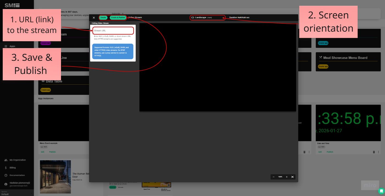The image size is (385, 196).
Task: Click the grid icon next to Data Table
Action: (x=43, y=81)
